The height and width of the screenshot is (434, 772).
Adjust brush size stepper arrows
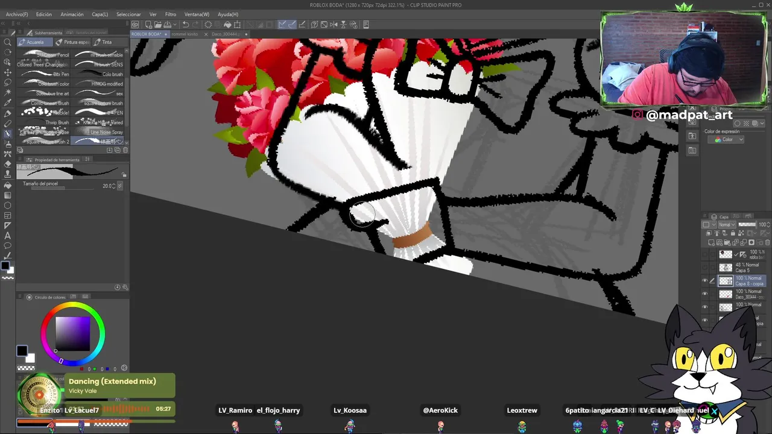pyautogui.click(x=113, y=186)
